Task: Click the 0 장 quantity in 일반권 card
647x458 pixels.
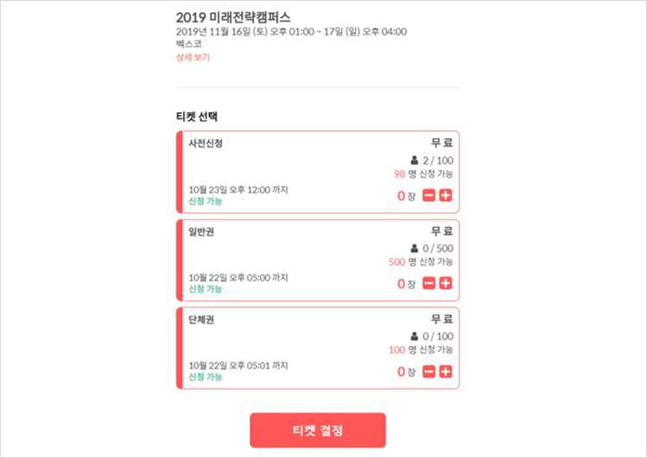Action: tap(406, 284)
